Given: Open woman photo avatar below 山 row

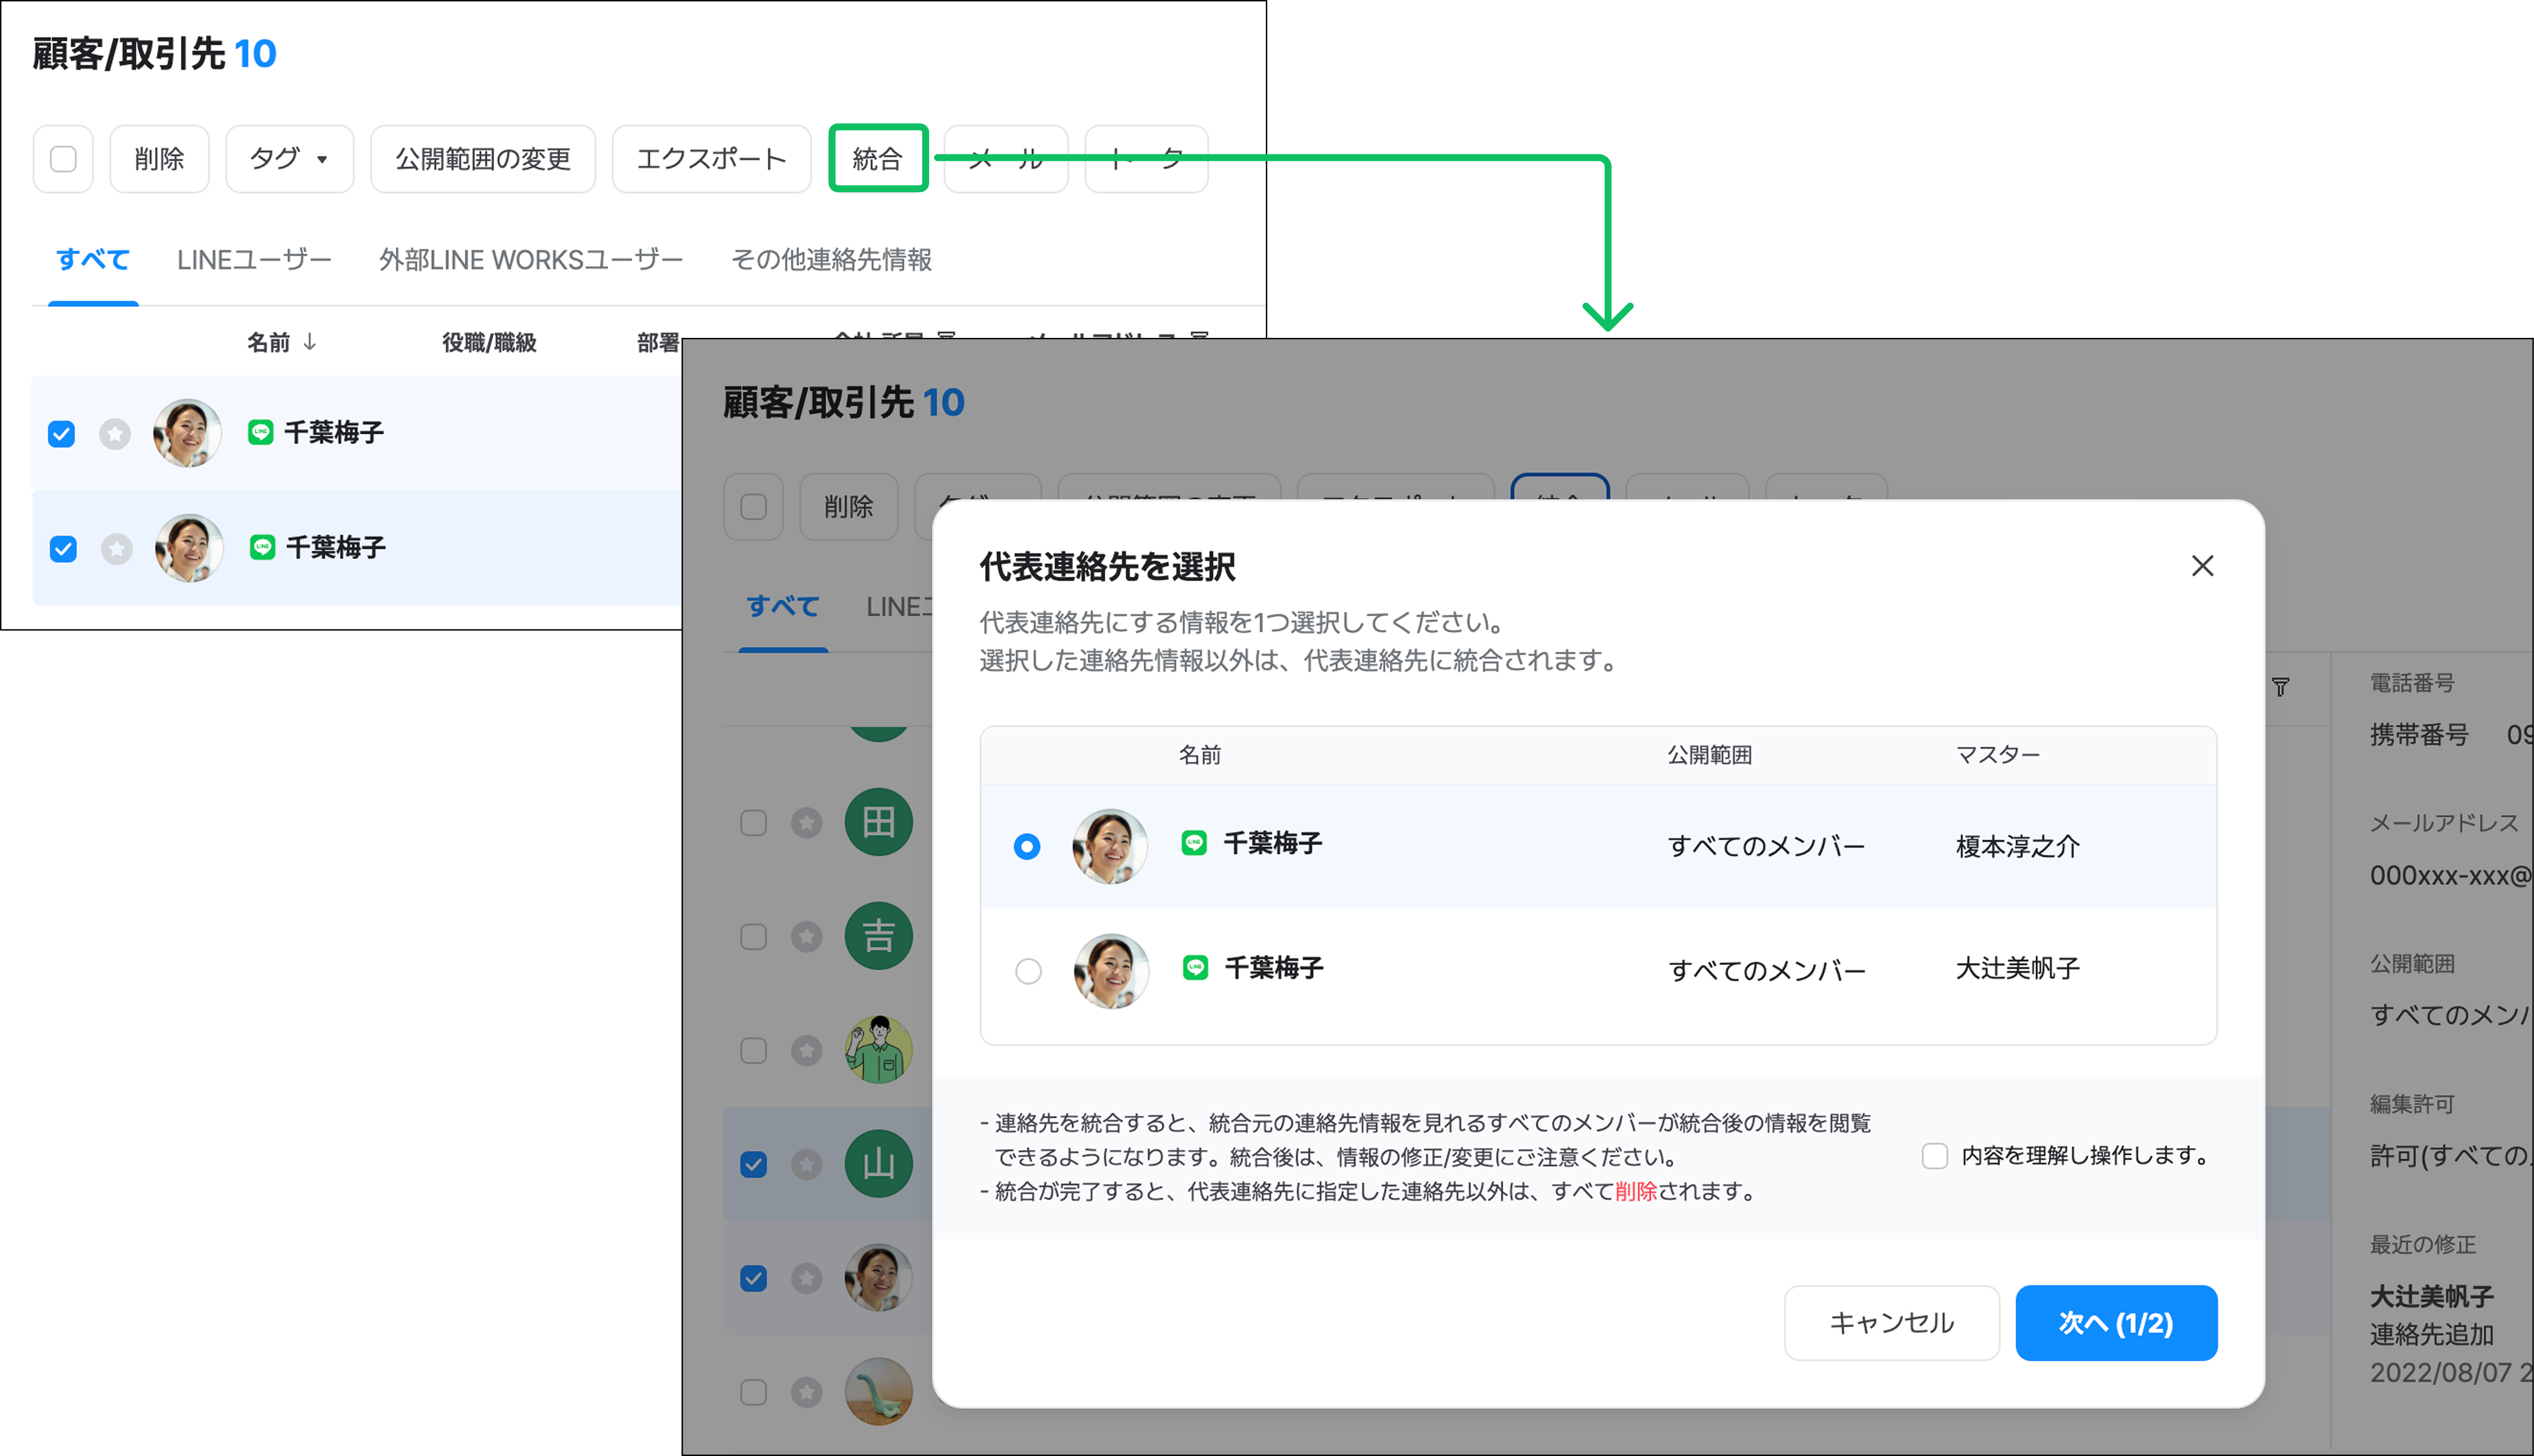Looking at the screenshot, I should tap(878, 1278).
